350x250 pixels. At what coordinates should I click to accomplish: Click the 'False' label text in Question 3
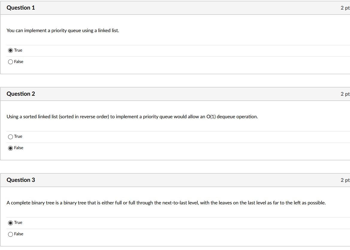pos(19,234)
